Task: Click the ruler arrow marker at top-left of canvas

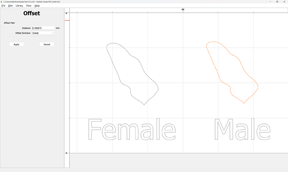Action: [x=66, y=14]
